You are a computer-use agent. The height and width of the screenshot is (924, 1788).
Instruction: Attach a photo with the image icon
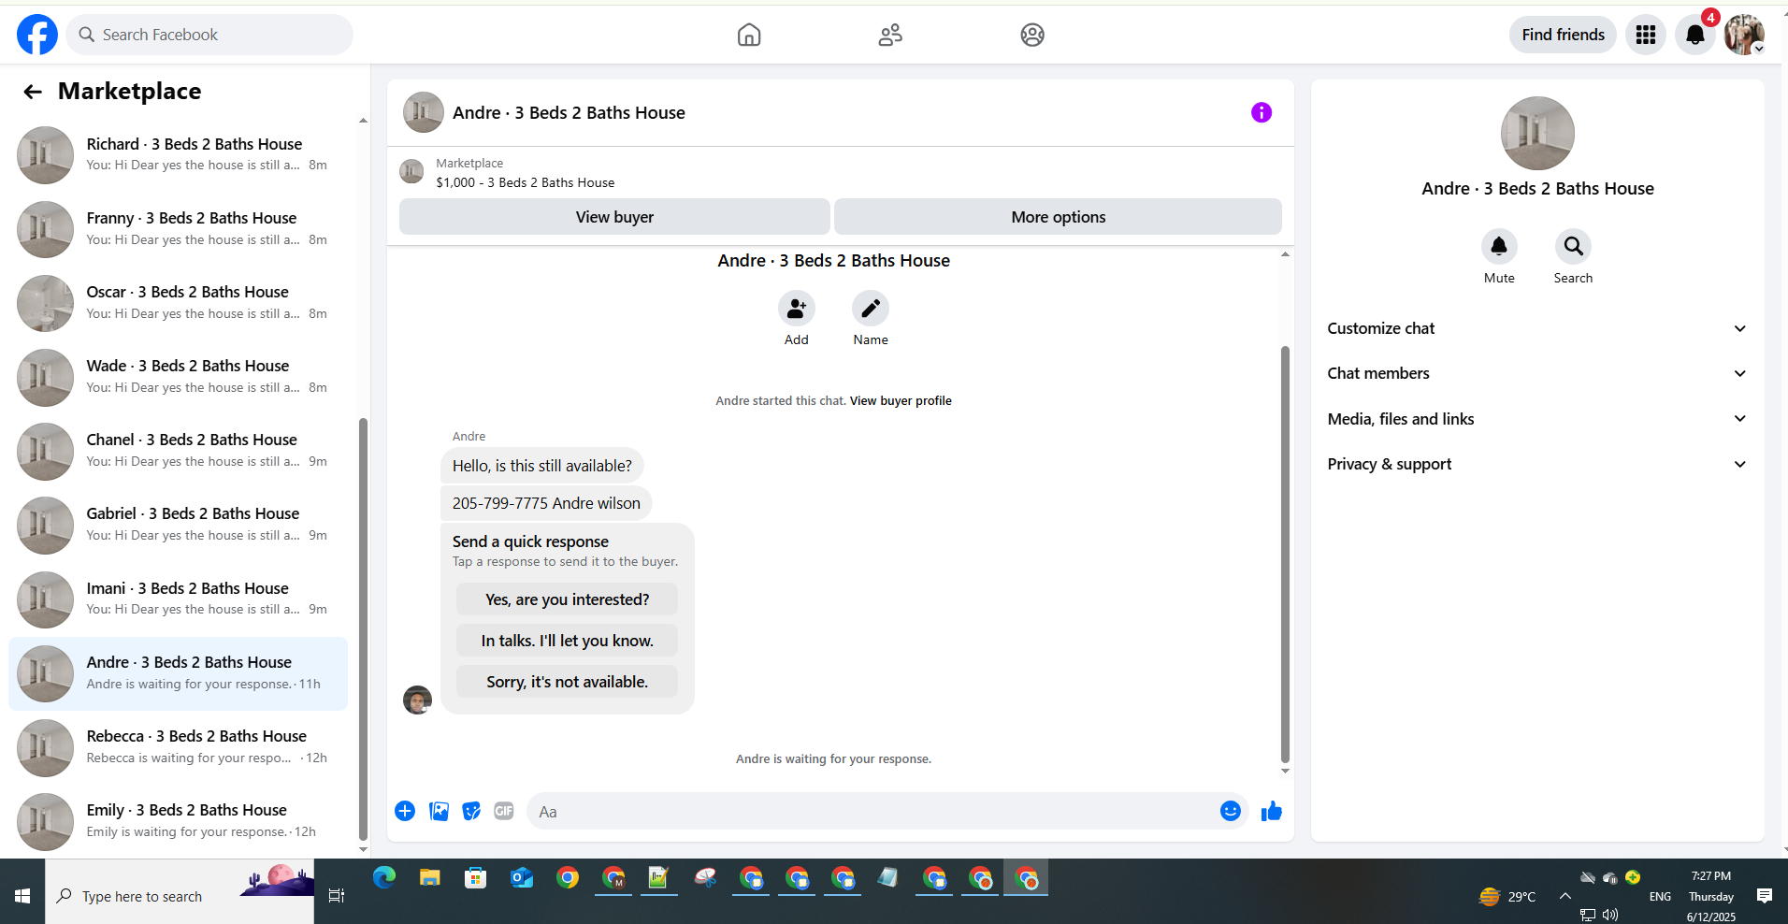(x=439, y=811)
